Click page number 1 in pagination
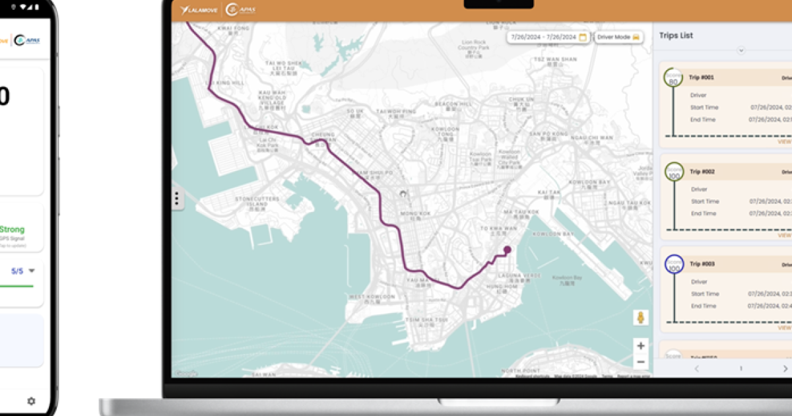The image size is (792, 416). [741, 368]
